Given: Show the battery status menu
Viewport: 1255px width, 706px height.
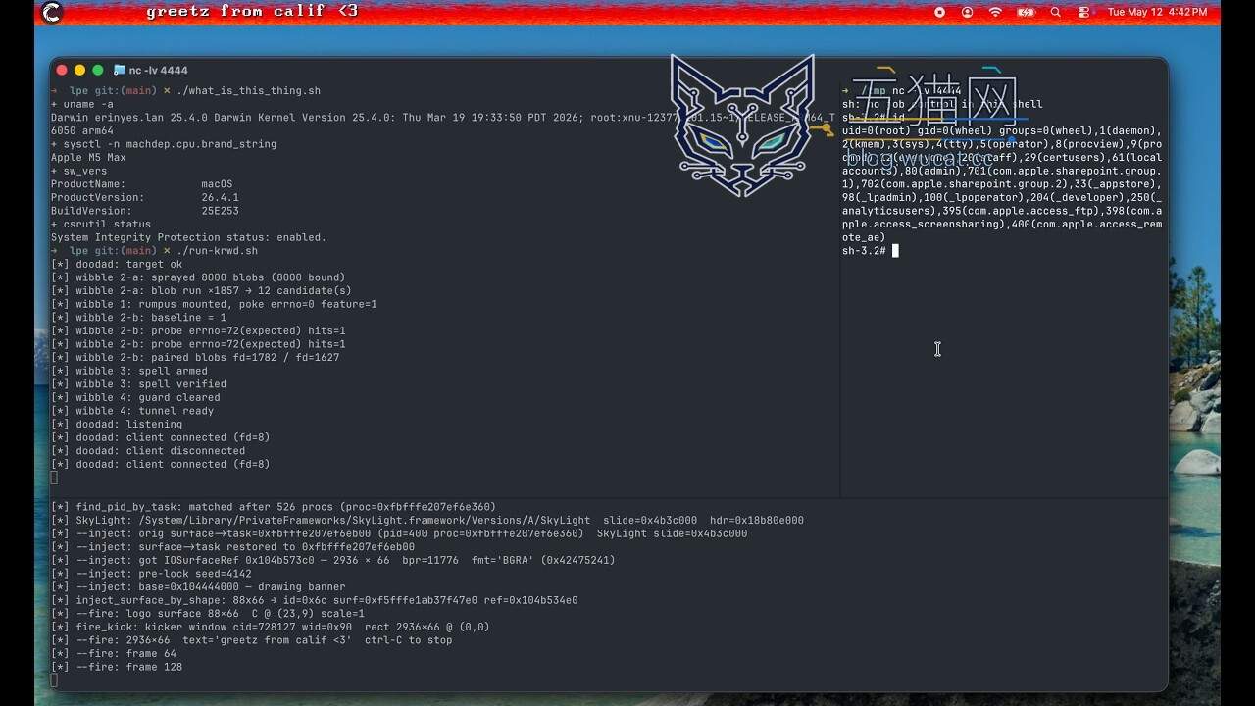Looking at the screenshot, I should tap(1026, 12).
